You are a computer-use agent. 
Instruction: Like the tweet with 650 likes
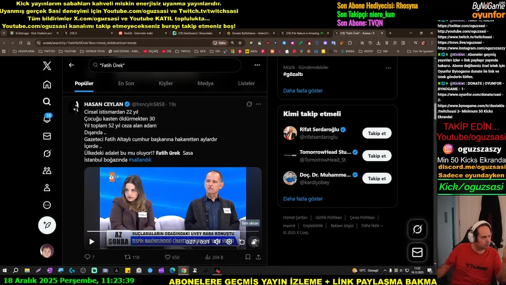(172, 257)
